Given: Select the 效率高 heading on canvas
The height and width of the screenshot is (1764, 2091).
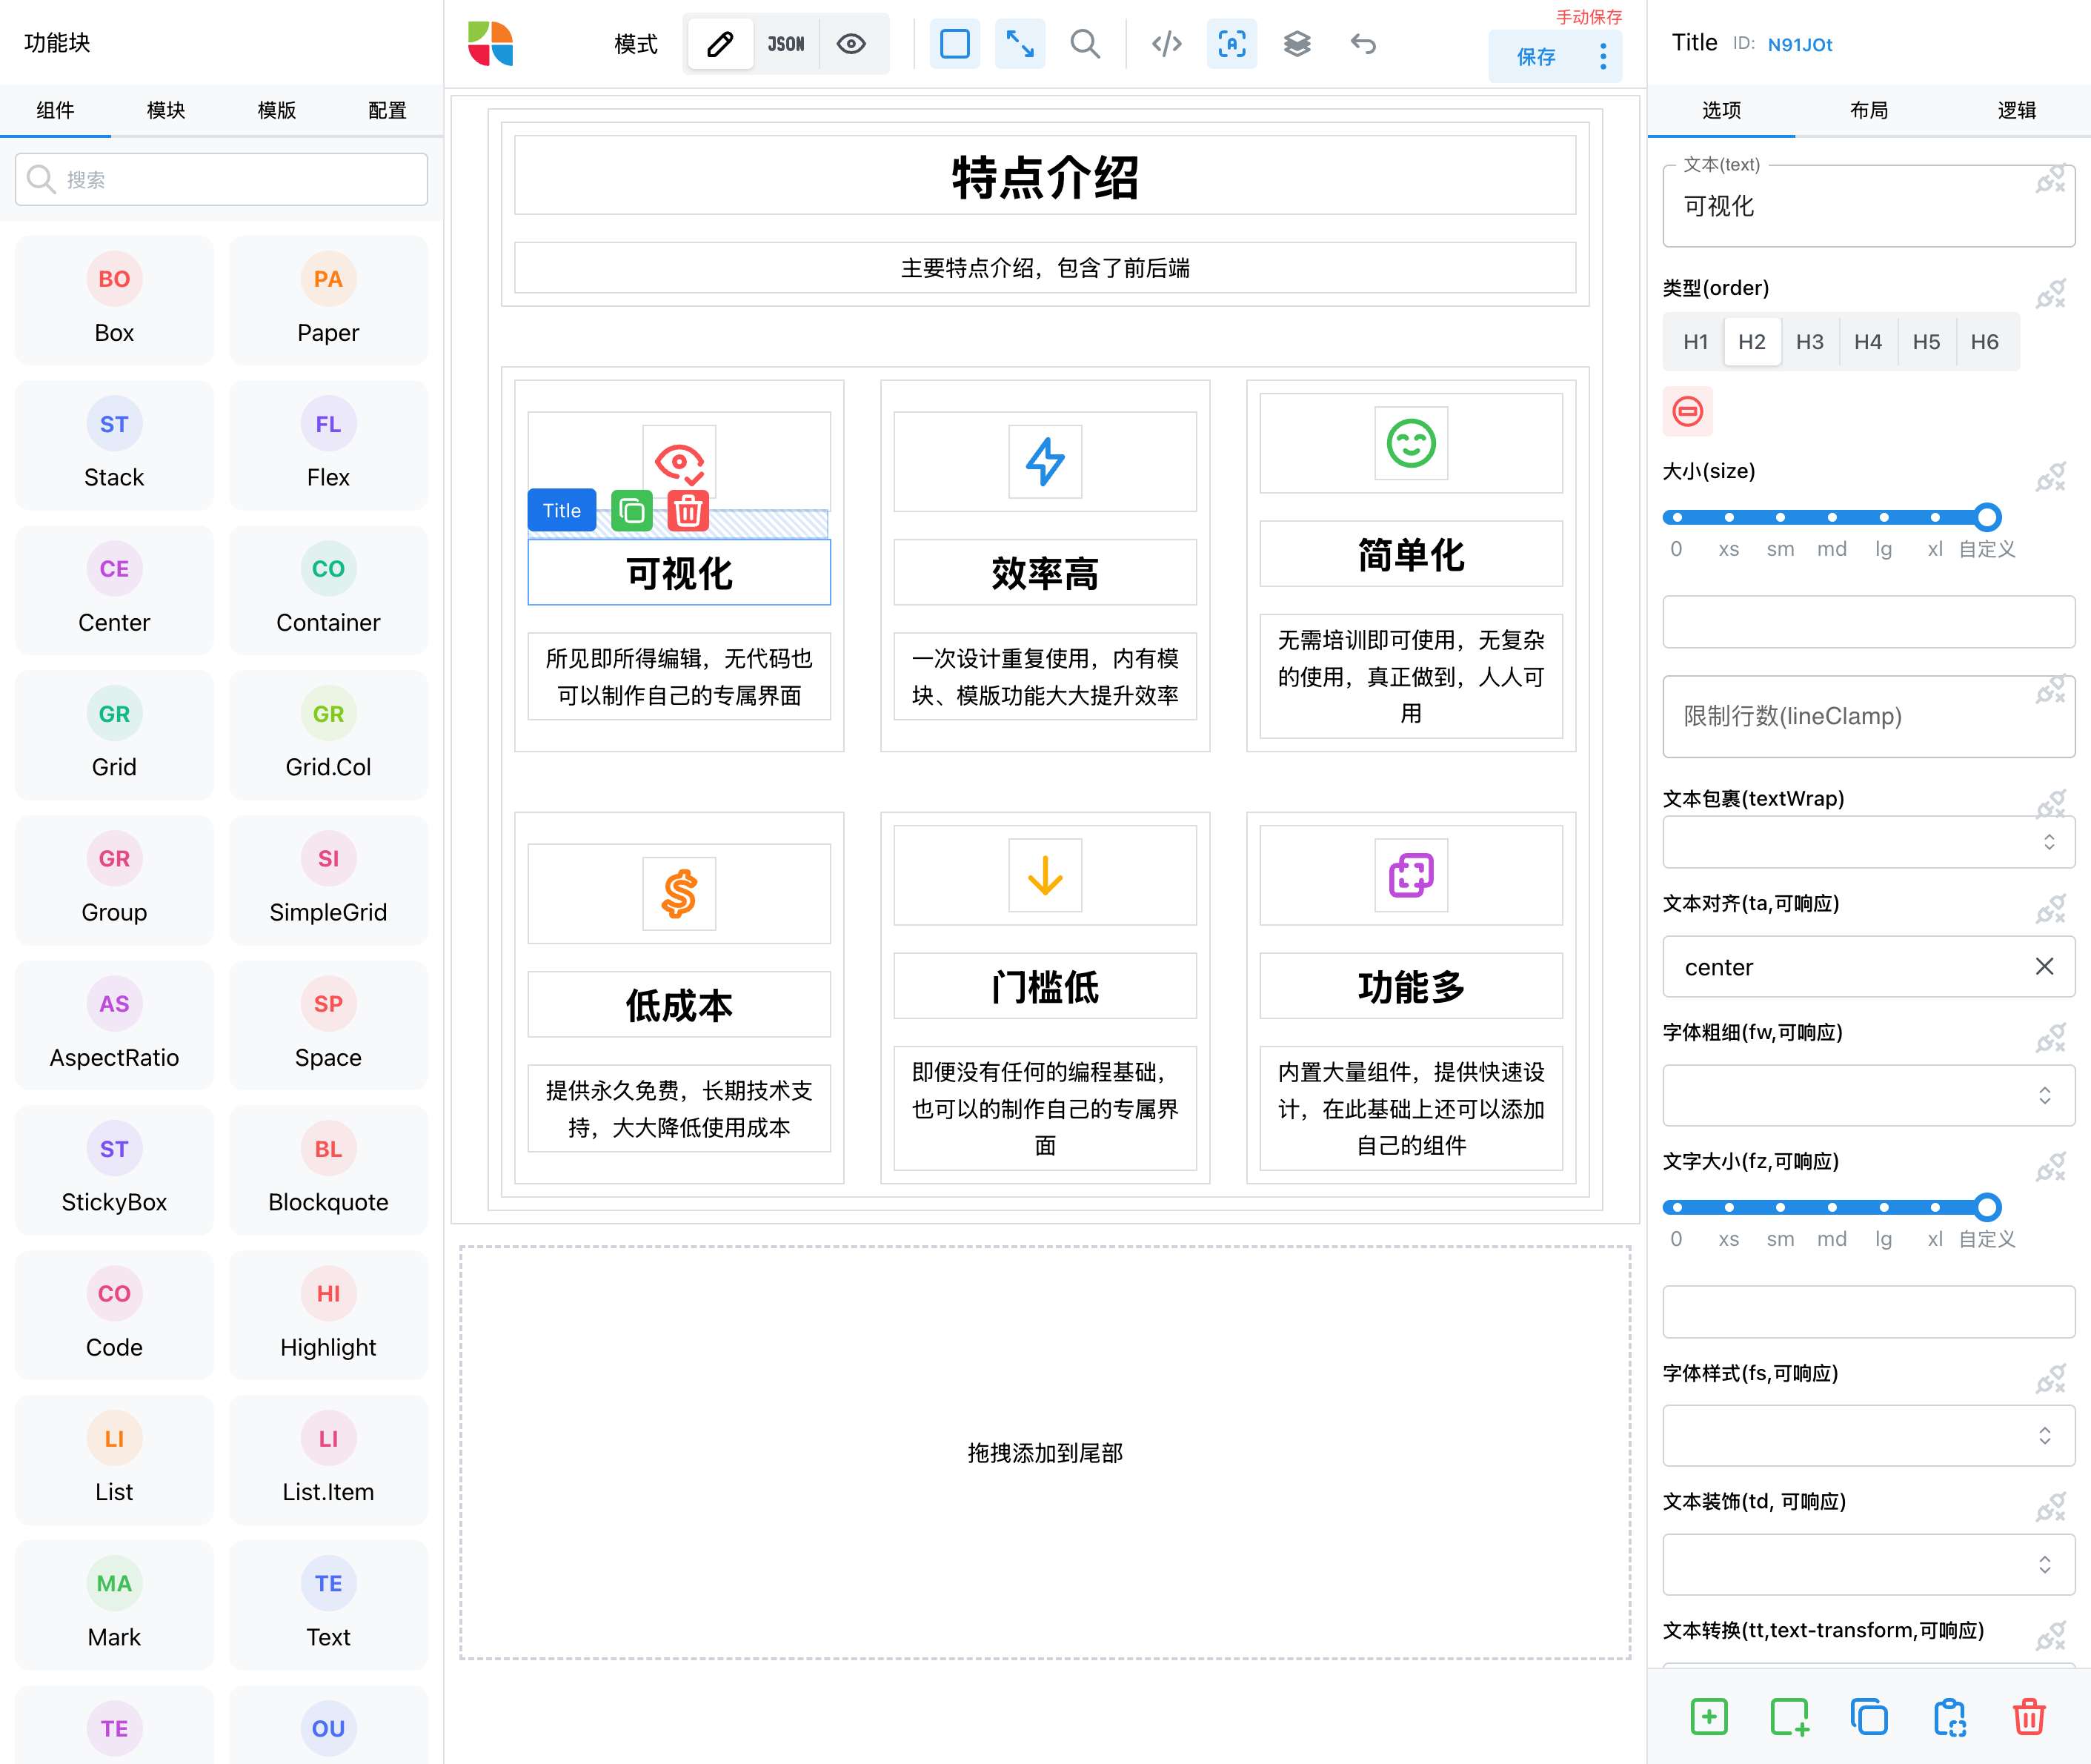Looking at the screenshot, I should (x=1045, y=573).
